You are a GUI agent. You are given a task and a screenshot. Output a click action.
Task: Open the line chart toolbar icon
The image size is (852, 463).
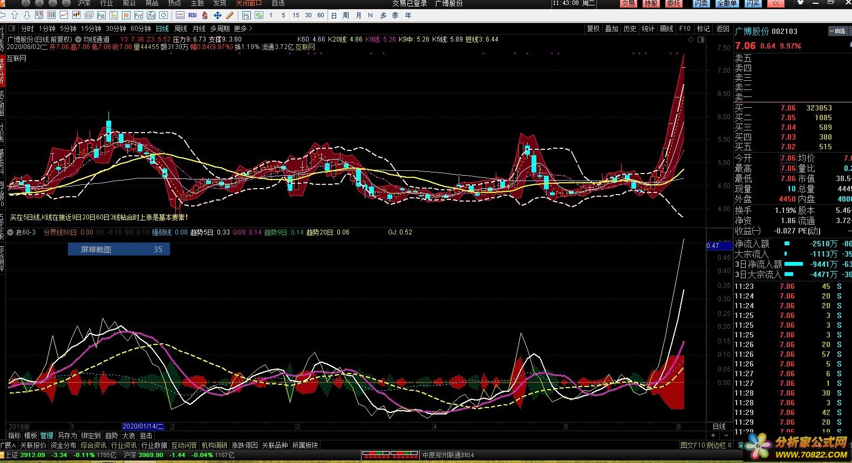pos(64,15)
